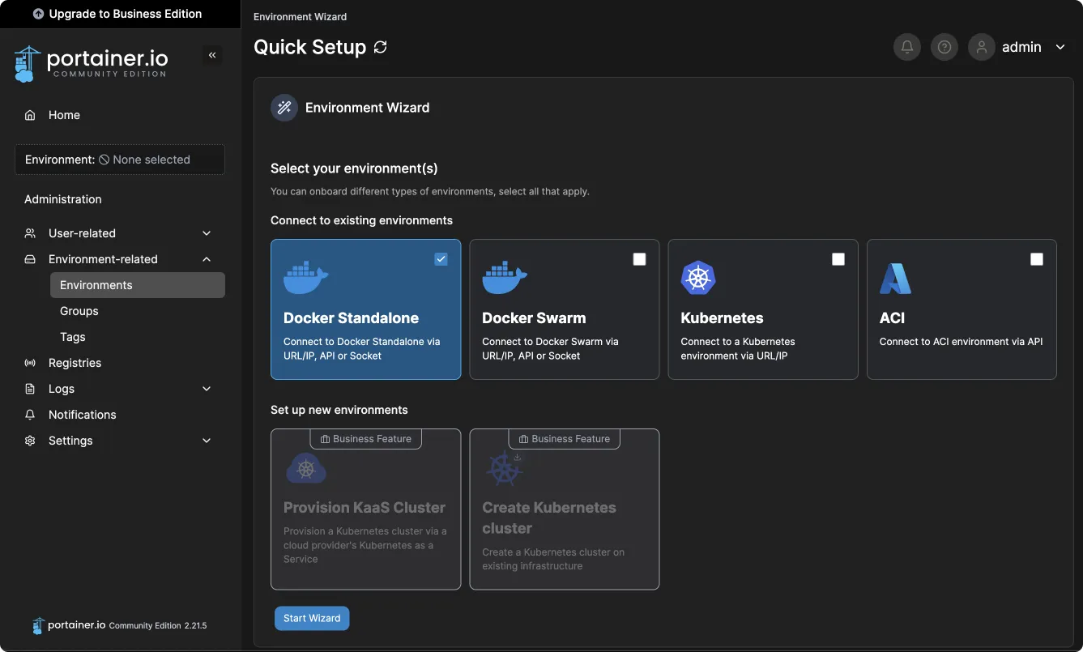
Task: Go to Home in the sidebar
Action: (x=120, y=115)
